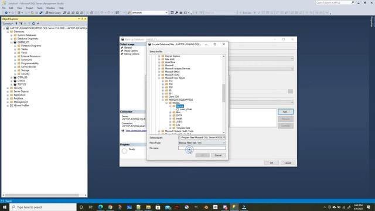Click the File name input field

[x=202, y=148]
